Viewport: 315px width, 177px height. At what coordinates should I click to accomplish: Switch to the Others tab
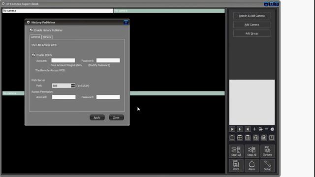pos(47,37)
